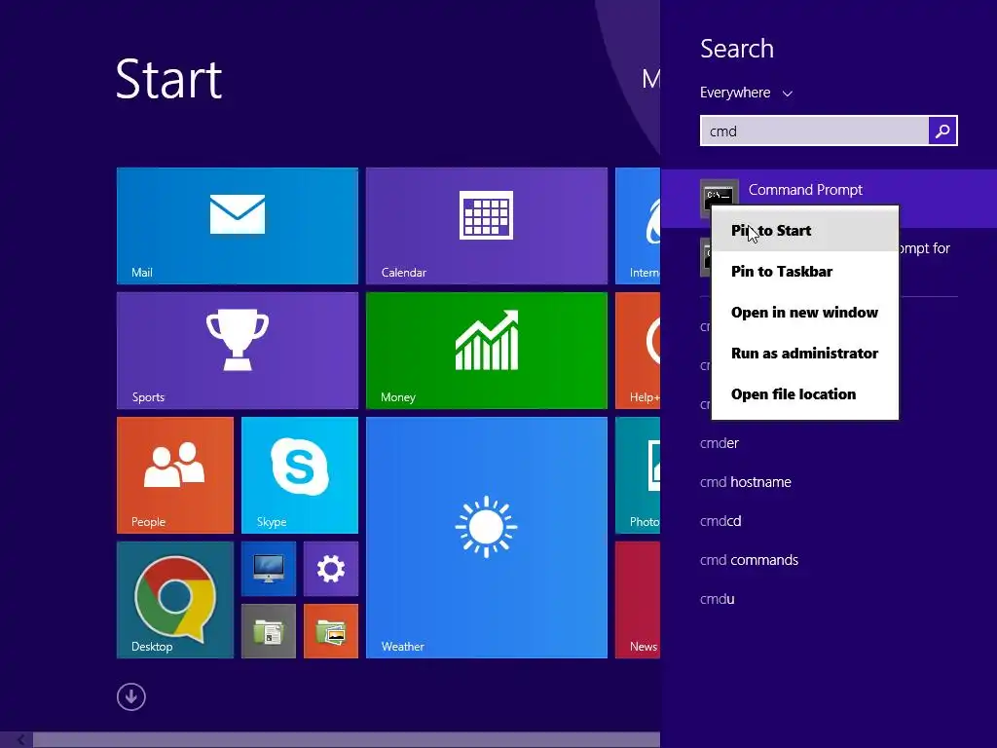
Task: Show all apps with down arrow
Action: [131, 697]
